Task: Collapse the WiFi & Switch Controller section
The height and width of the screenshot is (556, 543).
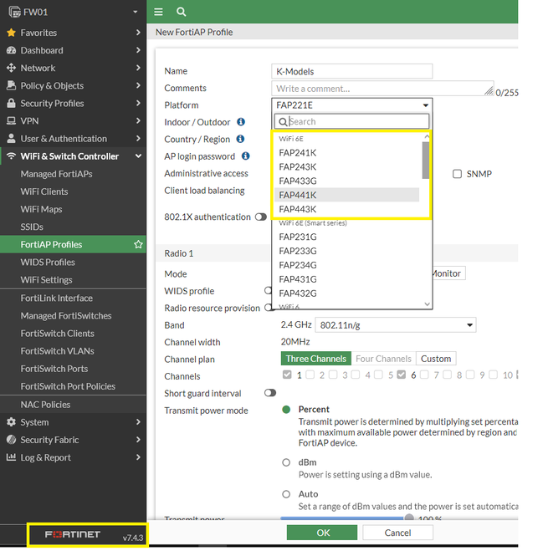Action: pyautogui.click(x=138, y=156)
